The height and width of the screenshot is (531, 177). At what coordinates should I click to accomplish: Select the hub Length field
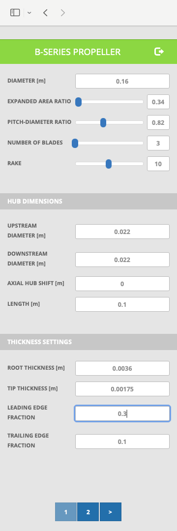tap(122, 304)
